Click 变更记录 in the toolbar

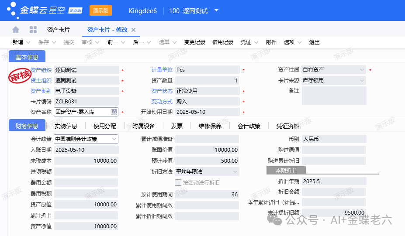pyautogui.click(x=195, y=42)
